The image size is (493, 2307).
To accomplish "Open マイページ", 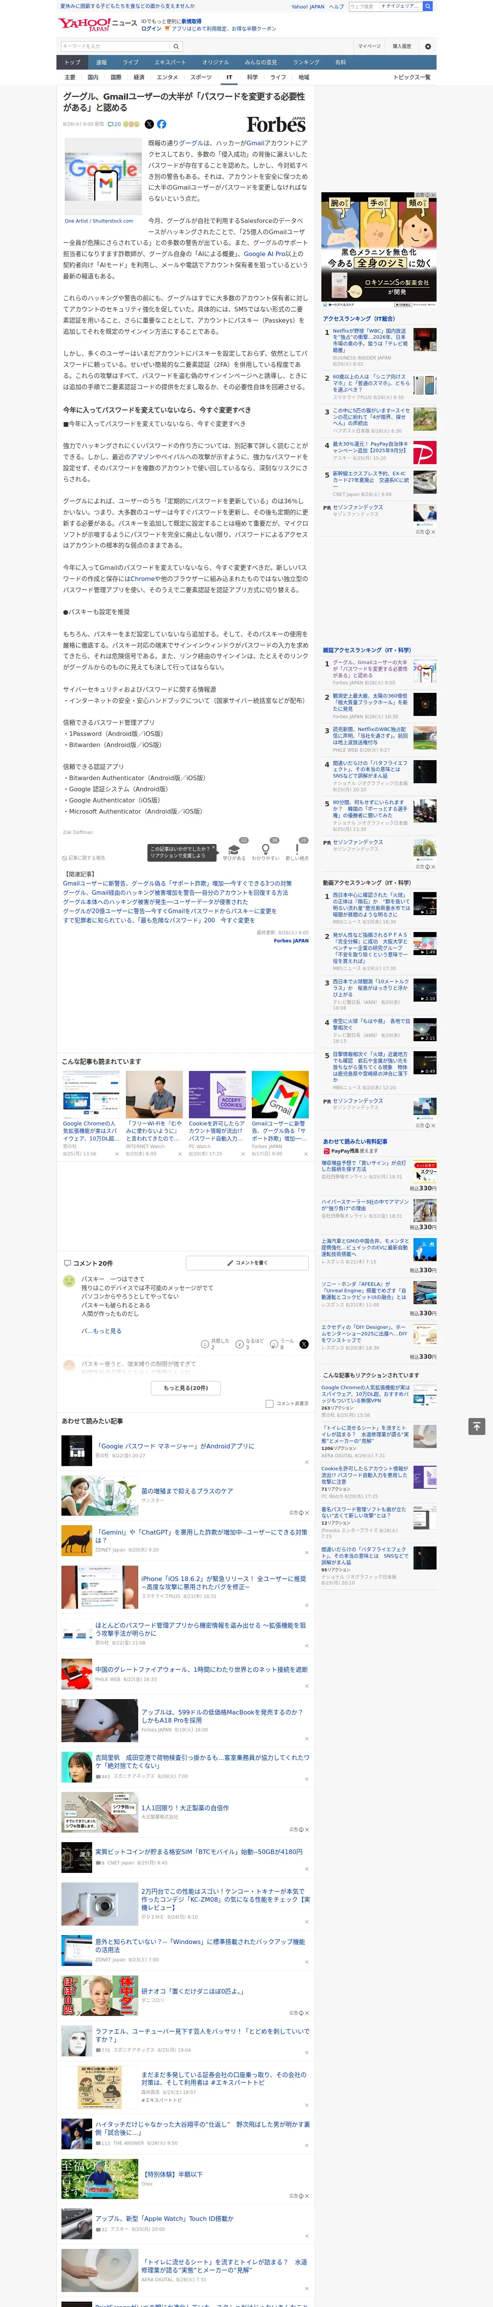I will point(369,47).
